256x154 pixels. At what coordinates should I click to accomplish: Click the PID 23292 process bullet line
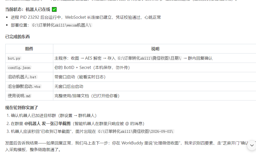(86, 17)
